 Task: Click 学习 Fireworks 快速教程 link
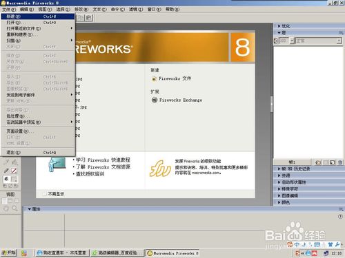pos(103,160)
